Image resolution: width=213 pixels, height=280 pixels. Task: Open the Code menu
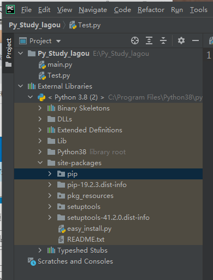pos(122,10)
